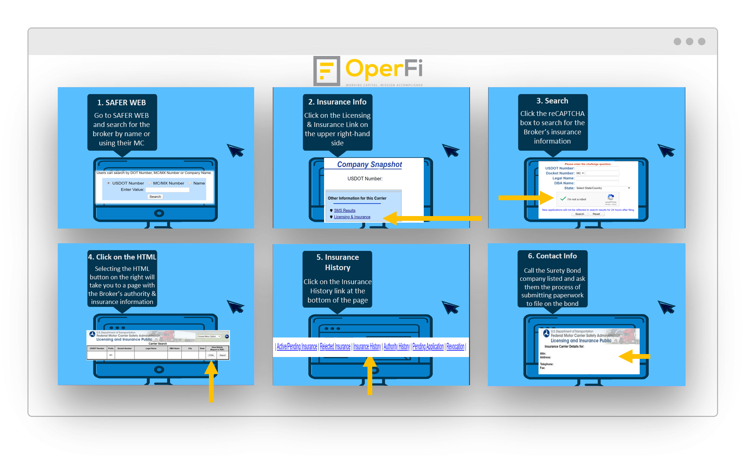Expand the SMS Results disclosure triangle
746x456 pixels.
pyautogui.click(x=331, y=211)
